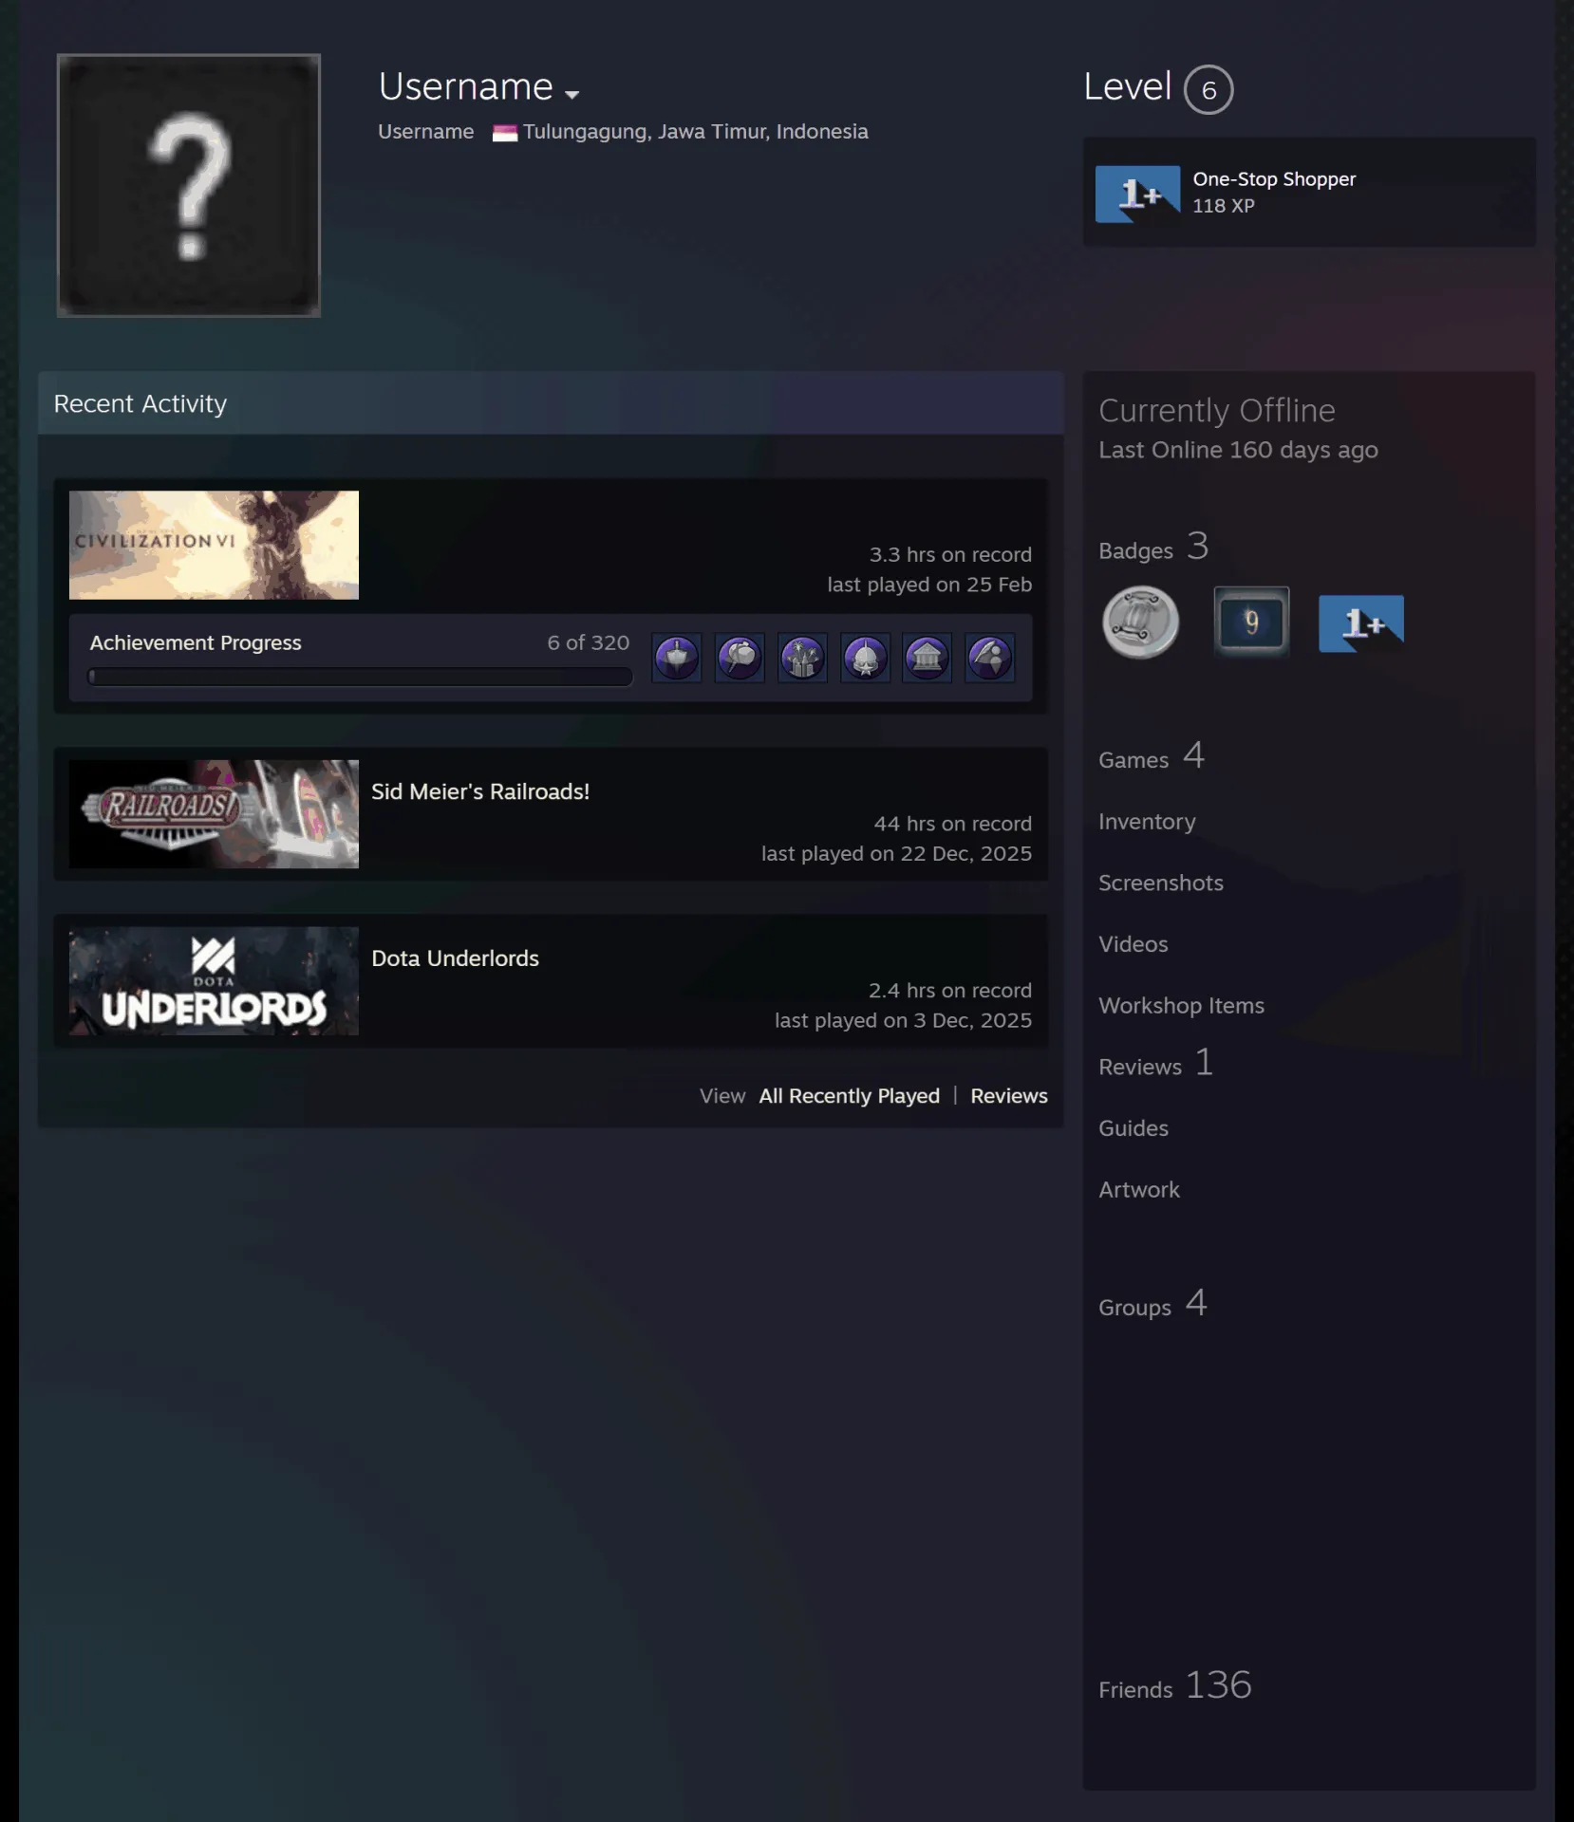Viewport: 1574px width, 1822px height.
Task: Open the Level 6 badge circle
Action: [x=1209, y=90]
